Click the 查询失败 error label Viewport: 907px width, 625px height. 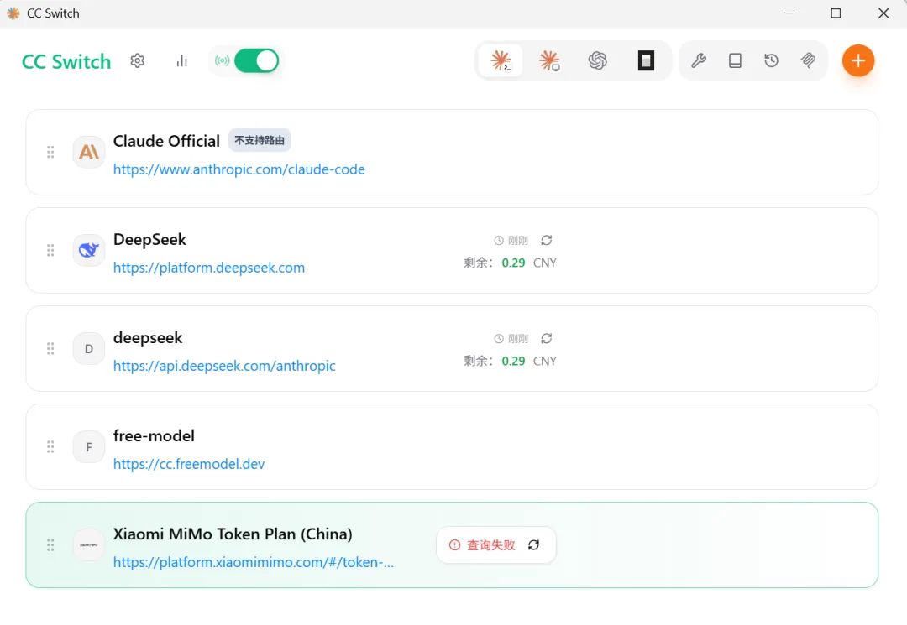point(491,544)
